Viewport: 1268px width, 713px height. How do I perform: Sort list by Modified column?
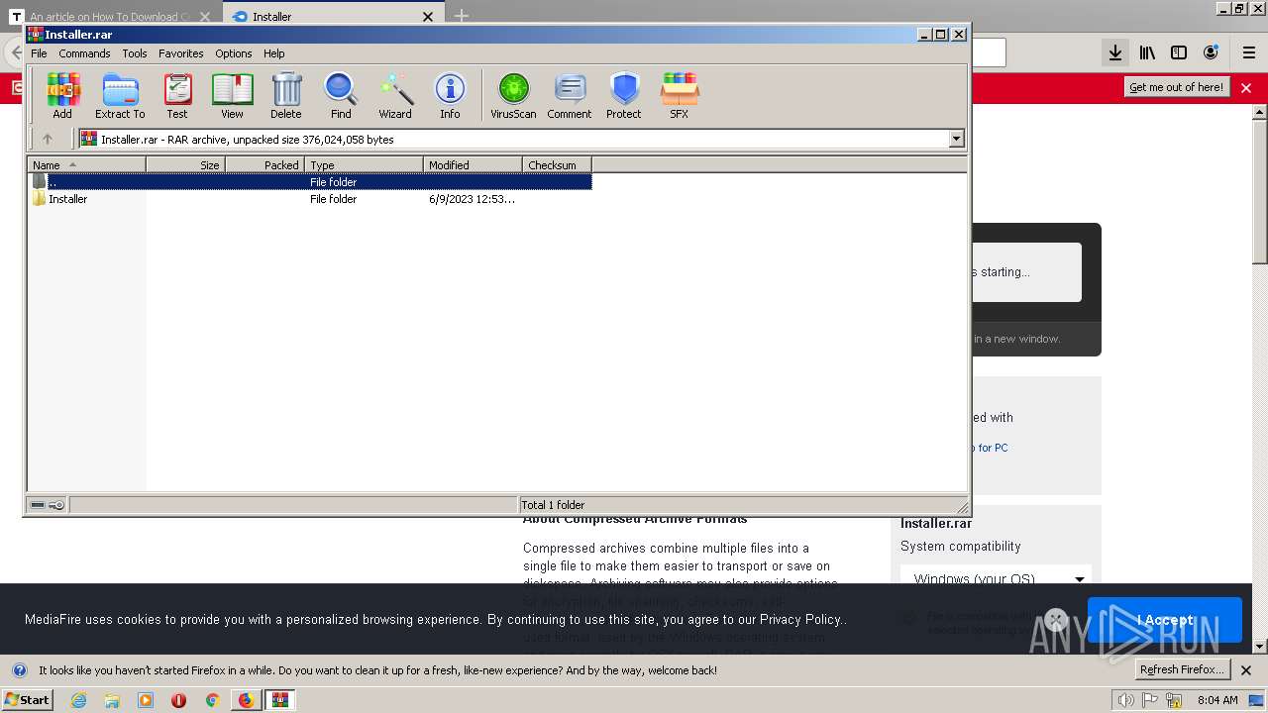coord(474,165)
